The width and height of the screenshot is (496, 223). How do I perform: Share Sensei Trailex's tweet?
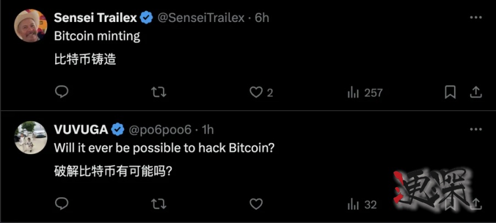pos(476,92)
